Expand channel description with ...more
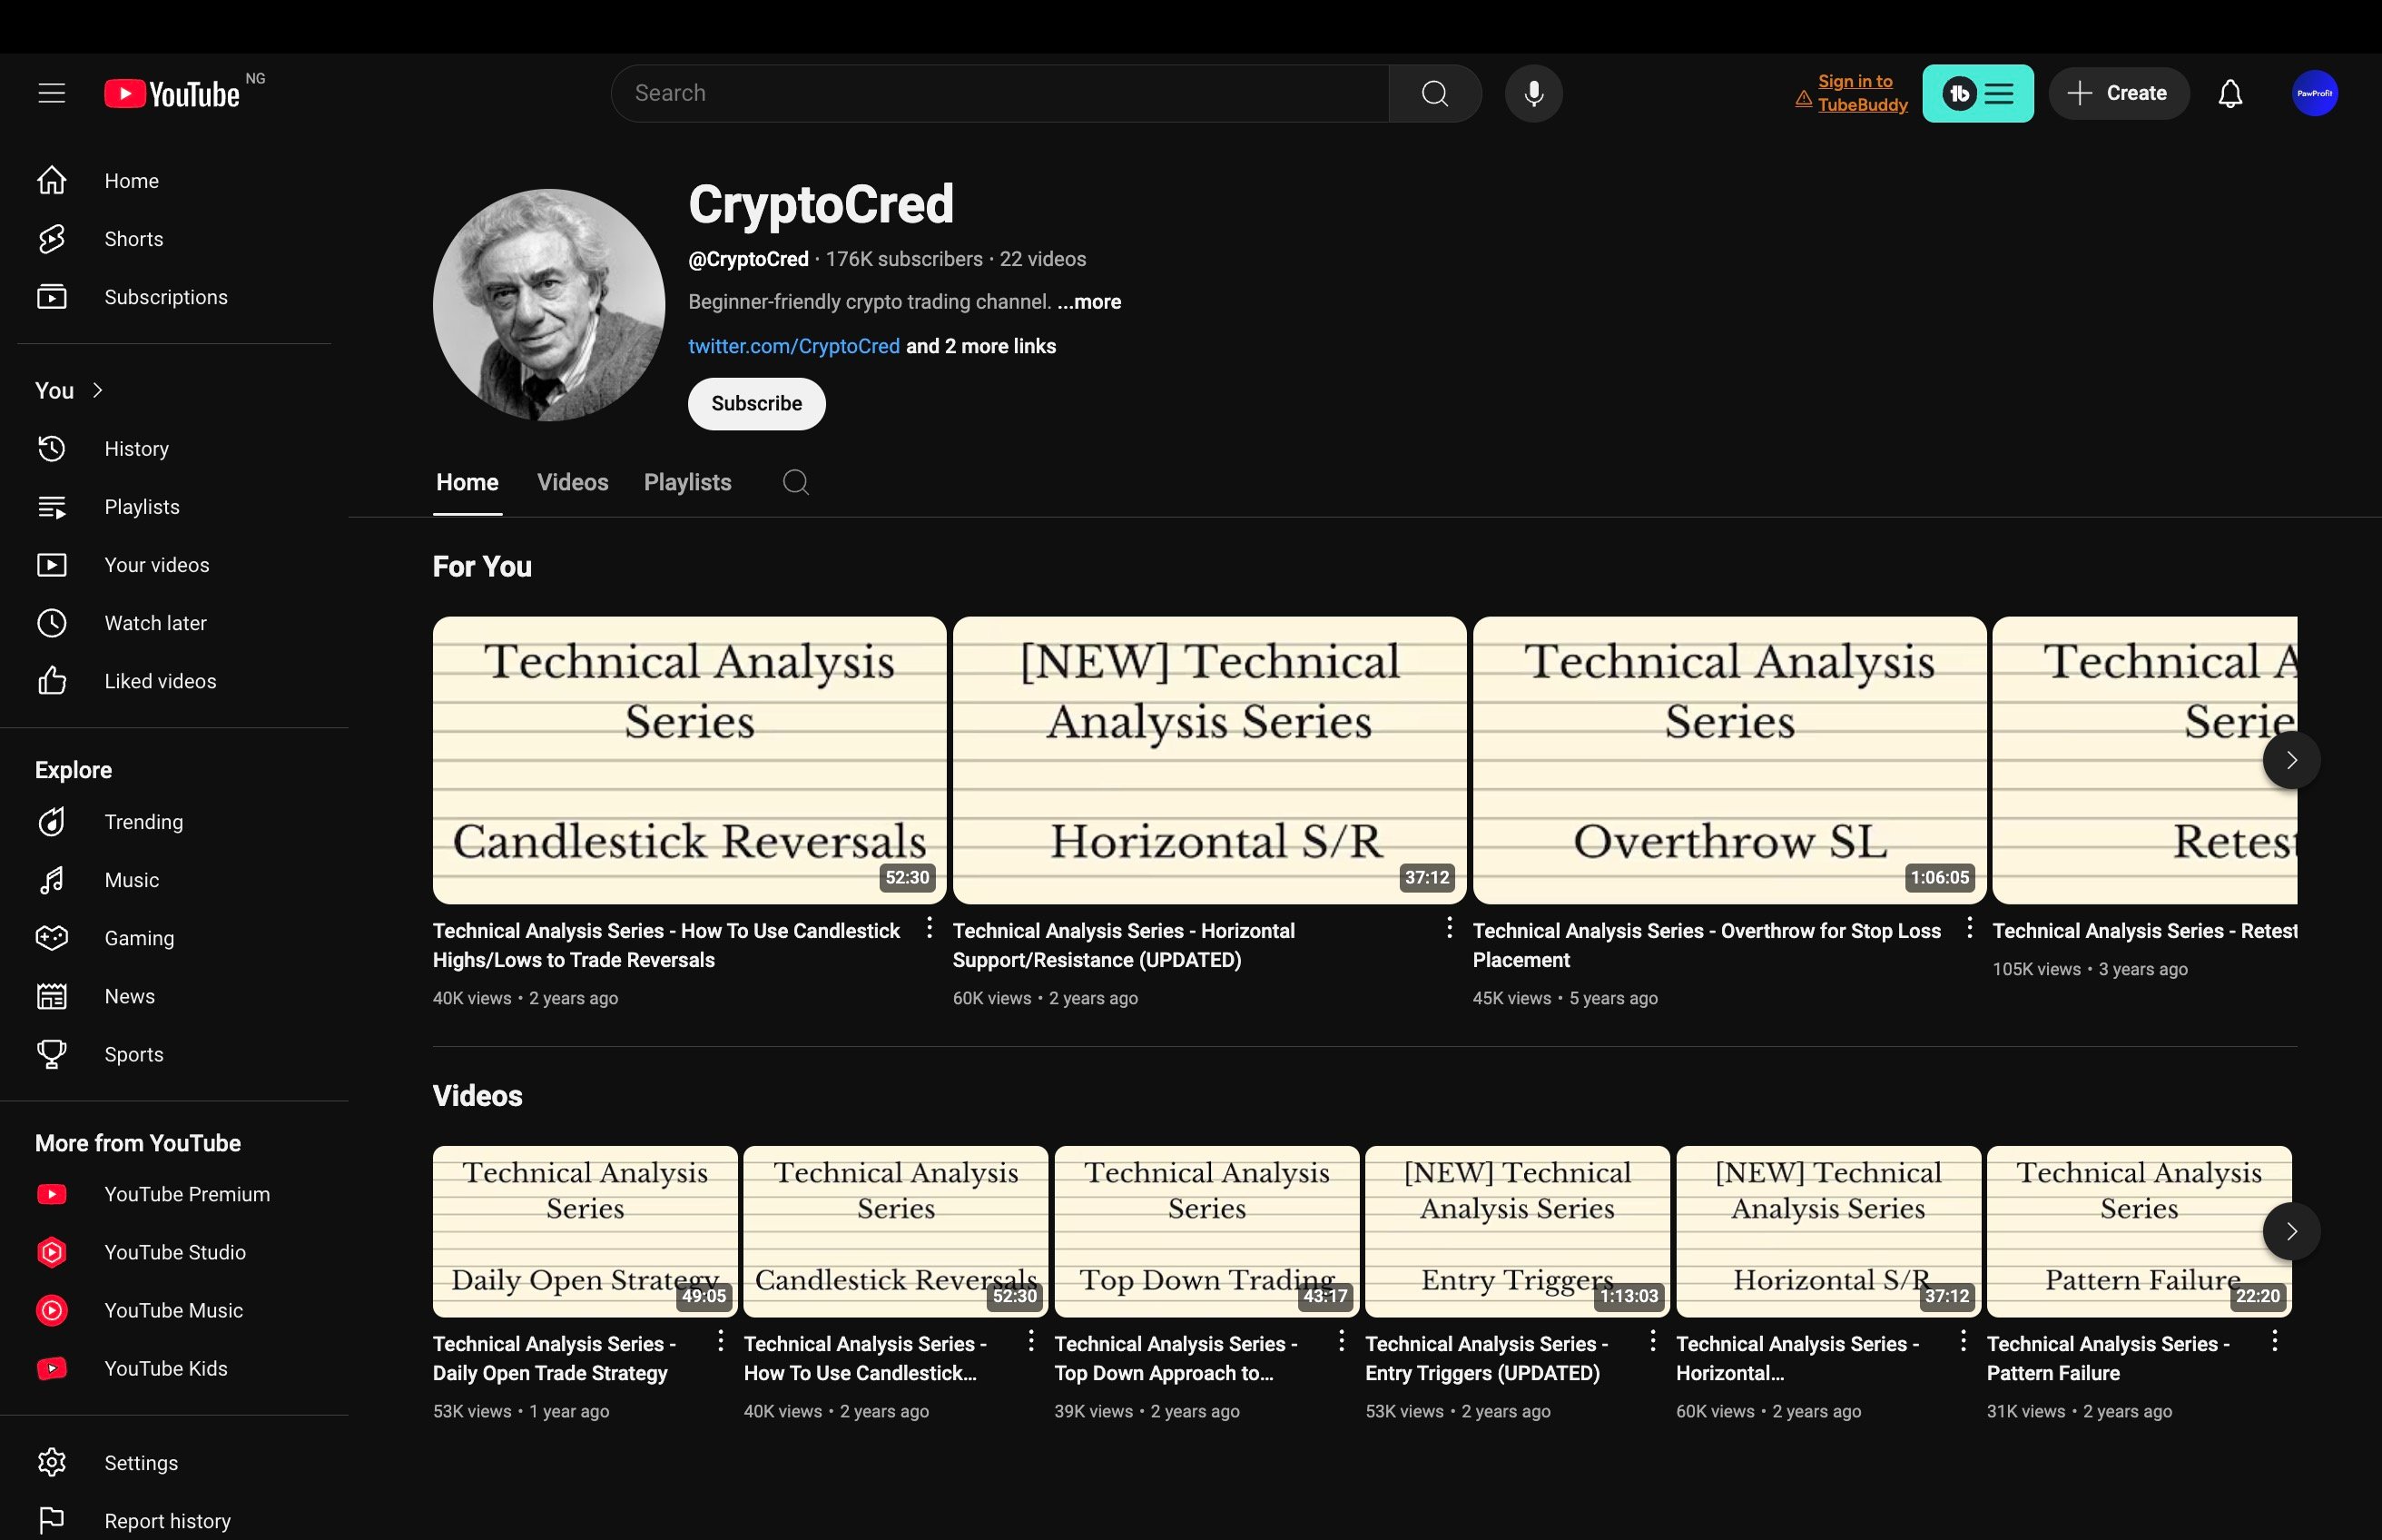2382x1540 pixels. pyautogui.click(x=1088, y=302)
